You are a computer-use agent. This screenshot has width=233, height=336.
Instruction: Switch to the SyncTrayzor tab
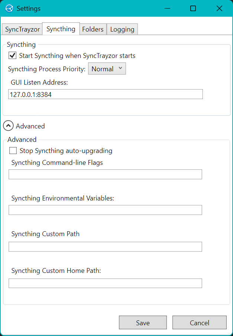[22, 29]
